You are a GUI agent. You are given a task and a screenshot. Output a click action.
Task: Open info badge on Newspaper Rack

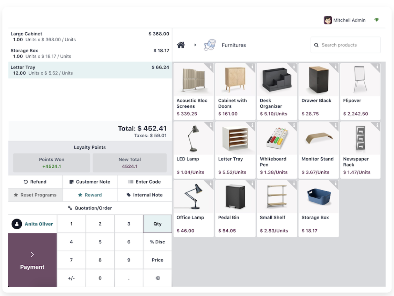click(377, 125)
